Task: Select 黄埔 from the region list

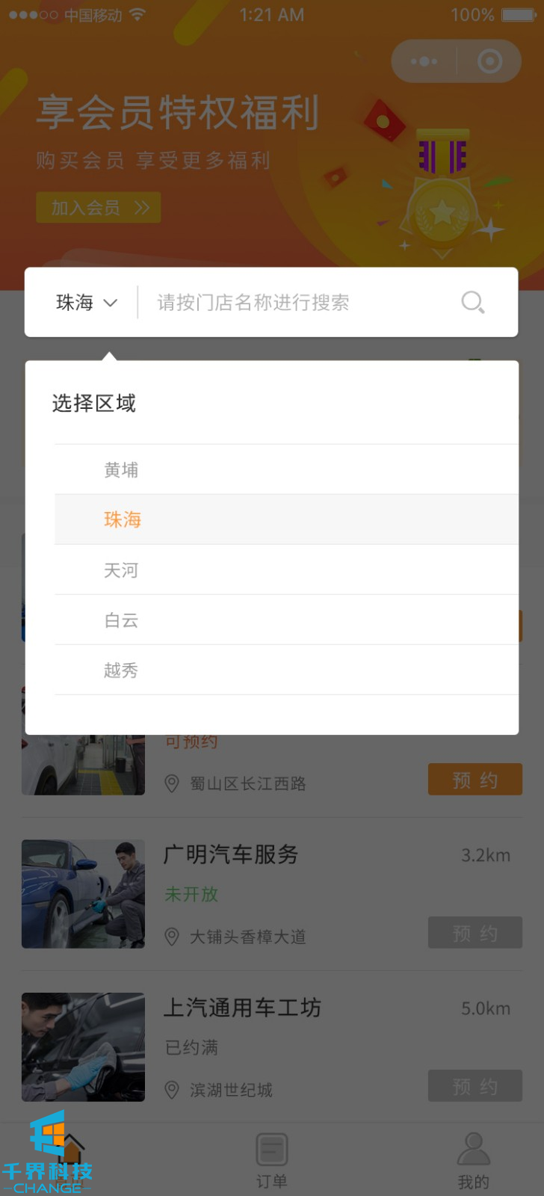Action: (x=121, y=469)
